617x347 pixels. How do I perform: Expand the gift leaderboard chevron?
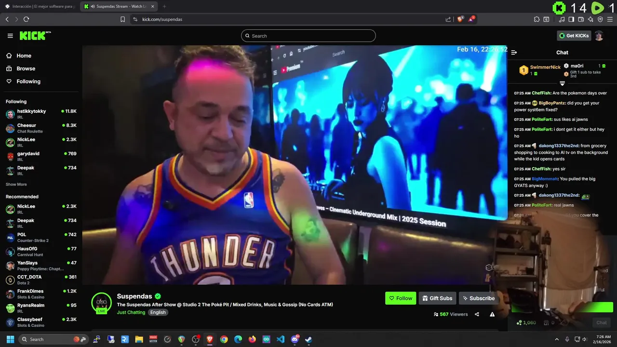pyautogui.click(x=562, y=83)
